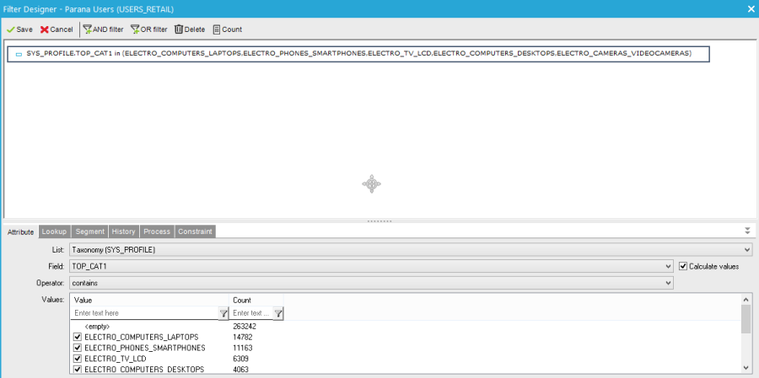The width and height of the screenshot is (759, 378).
Task: Click the Save checkmark icon
Action: click(11, 29)
